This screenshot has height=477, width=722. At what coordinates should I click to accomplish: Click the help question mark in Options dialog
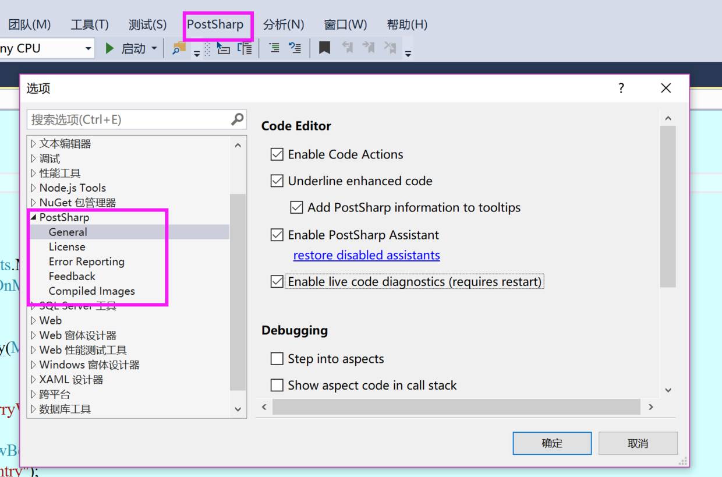pos(621,88)
